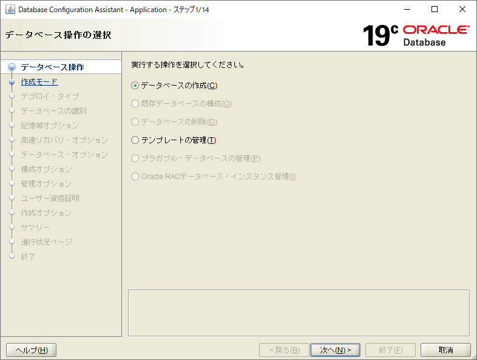This screenshot has width=477, height=360.
Task: Click the Oracle 19c Database logo
Action: 416,36
